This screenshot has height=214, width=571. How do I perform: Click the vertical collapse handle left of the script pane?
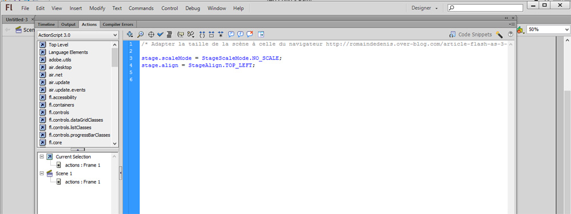point(120,174)
